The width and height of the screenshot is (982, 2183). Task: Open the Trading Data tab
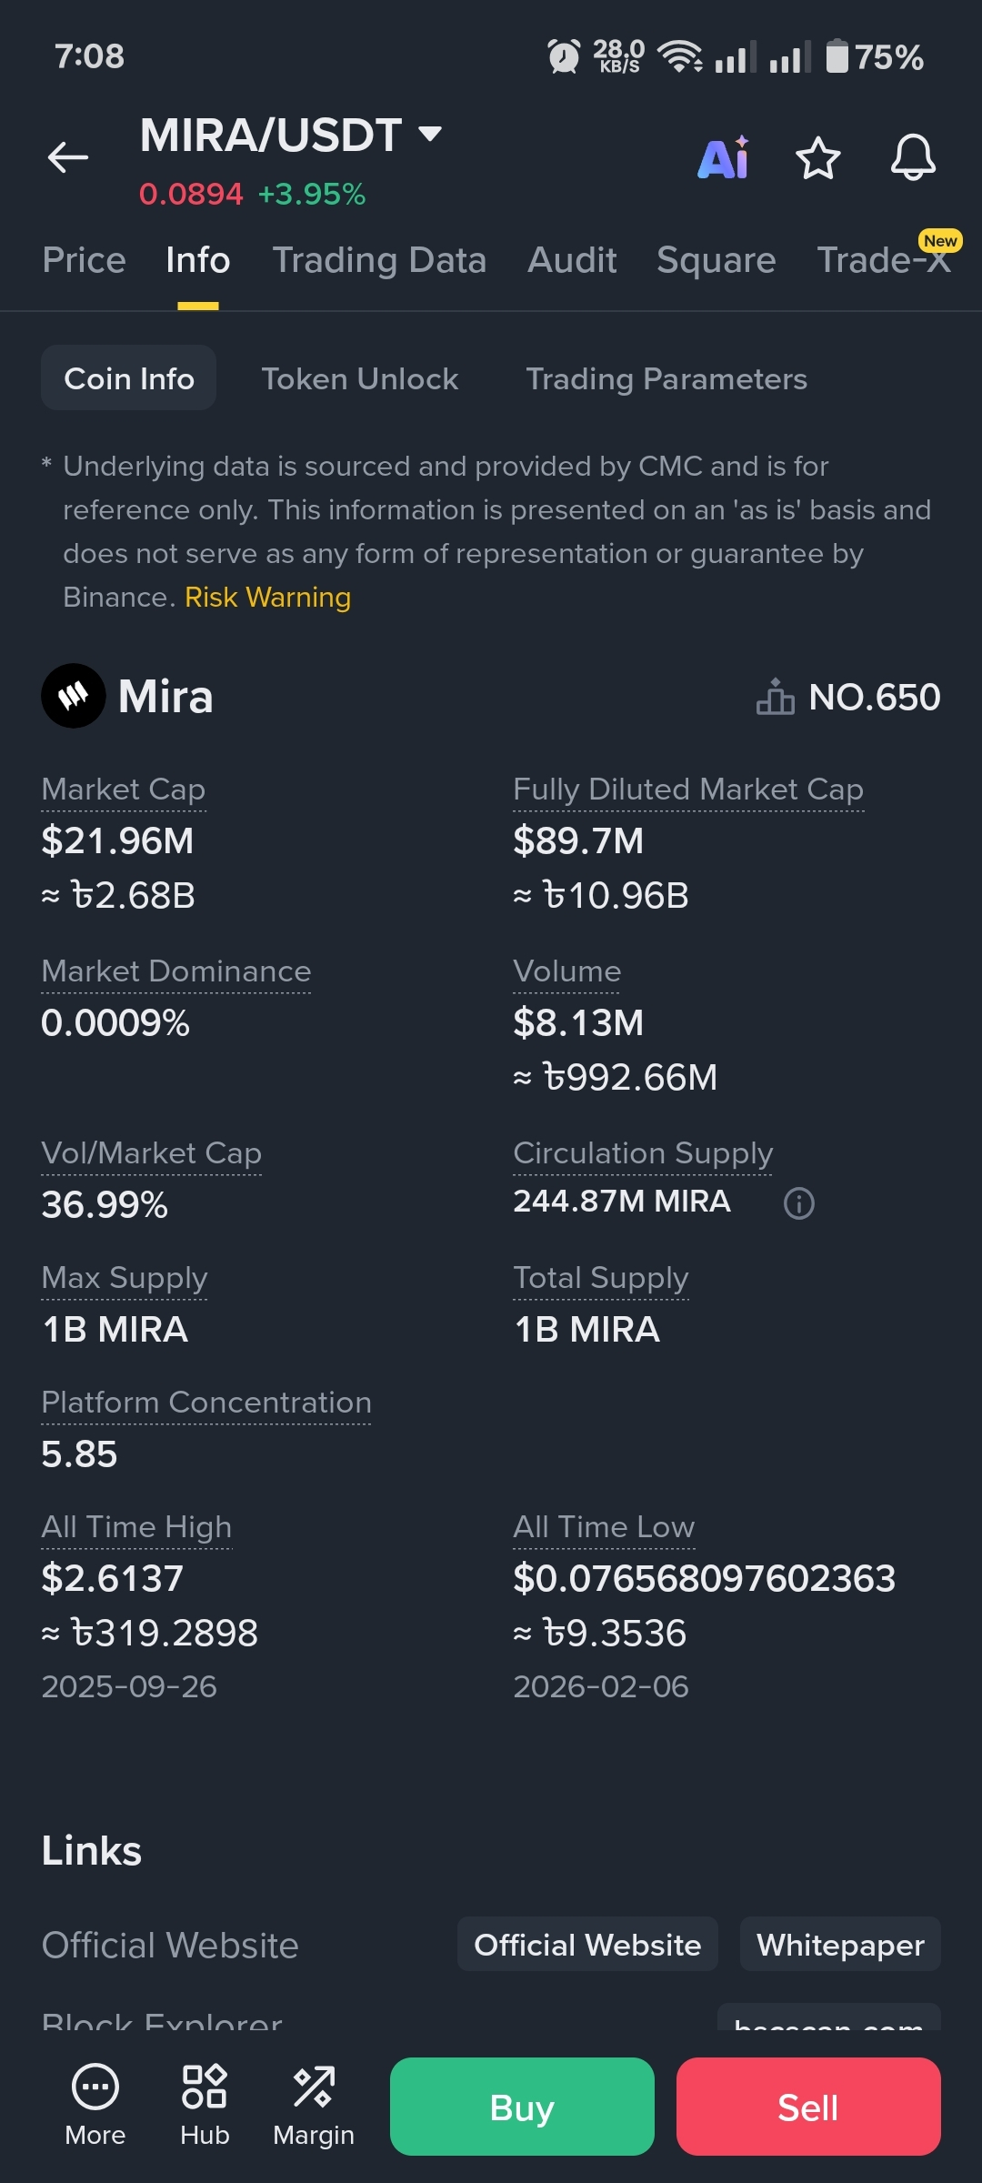click(379, 260)
